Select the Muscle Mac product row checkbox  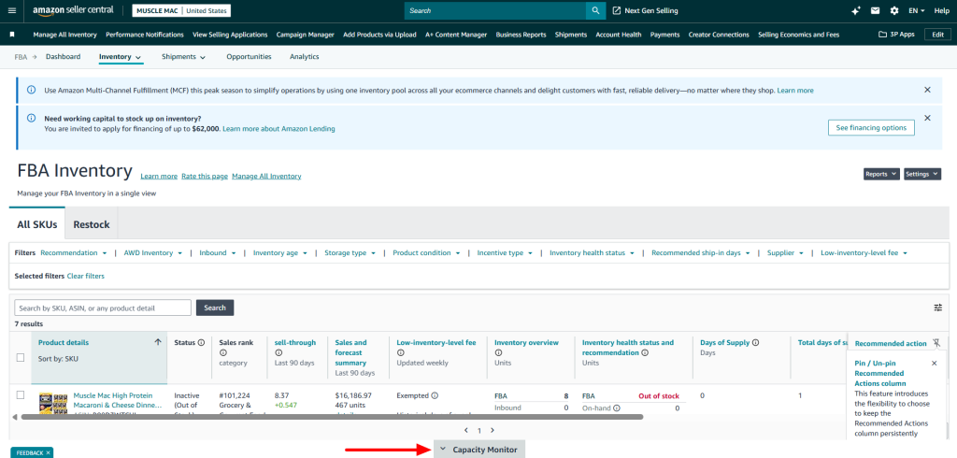21,395
